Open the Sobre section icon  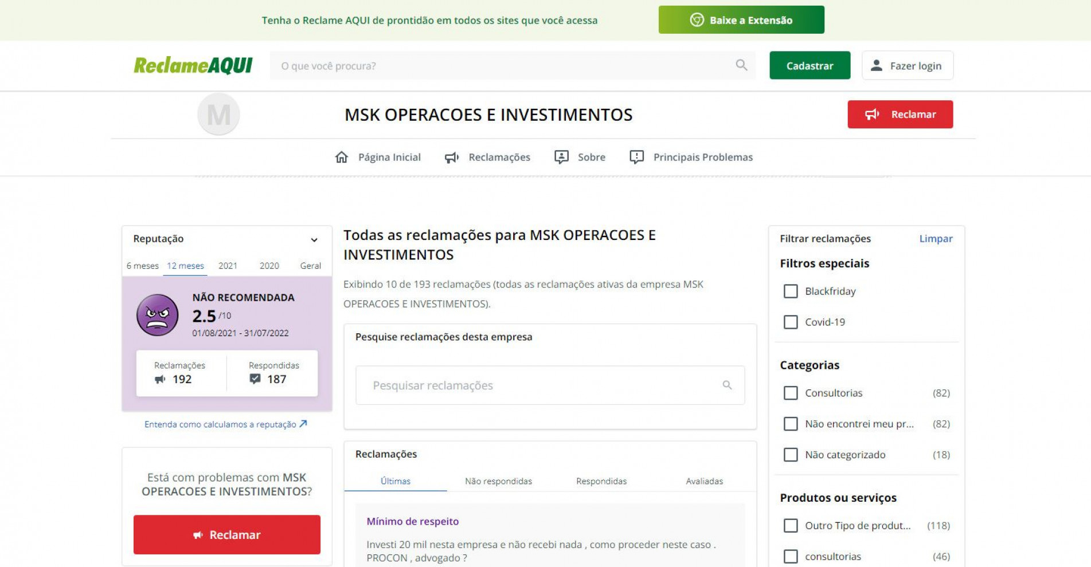pyautogui.click(x=562, y=156)
